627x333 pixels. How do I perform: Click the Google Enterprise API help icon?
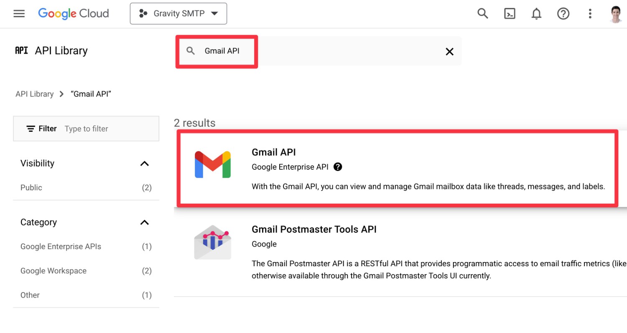click(x=338, y=167)
